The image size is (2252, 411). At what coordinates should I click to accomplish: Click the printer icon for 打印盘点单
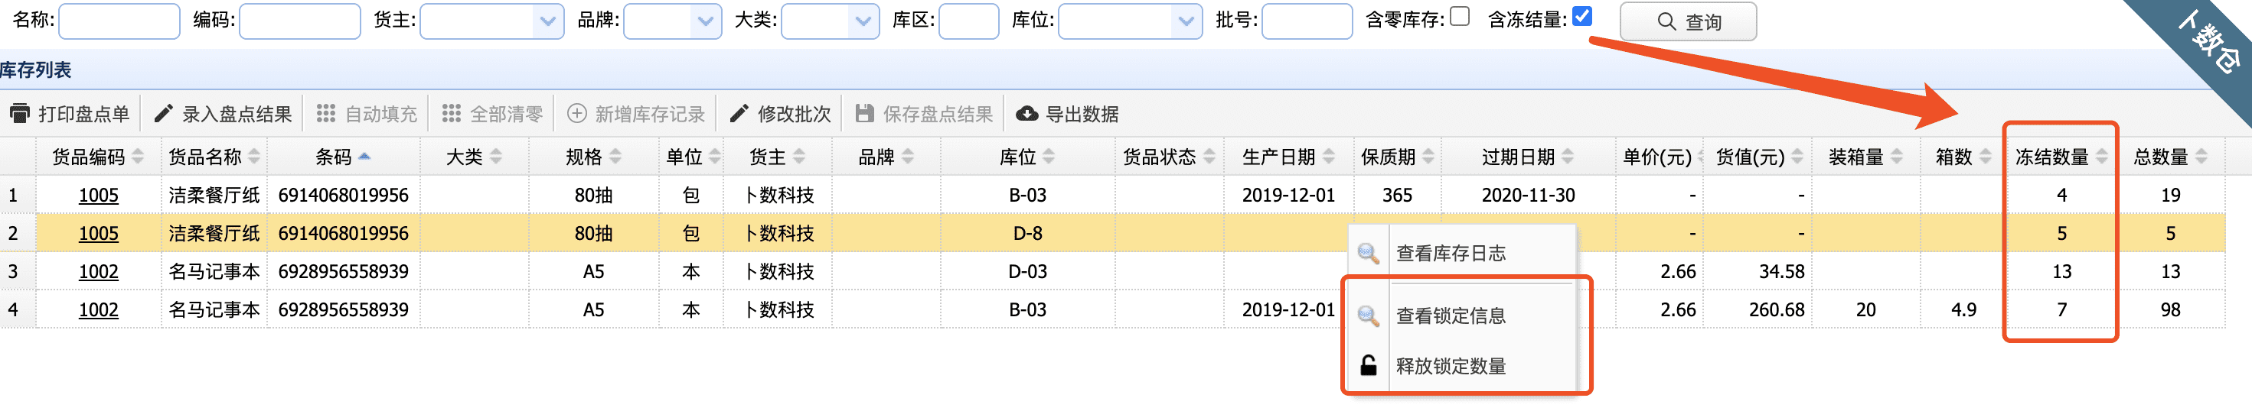coord(19,113)
